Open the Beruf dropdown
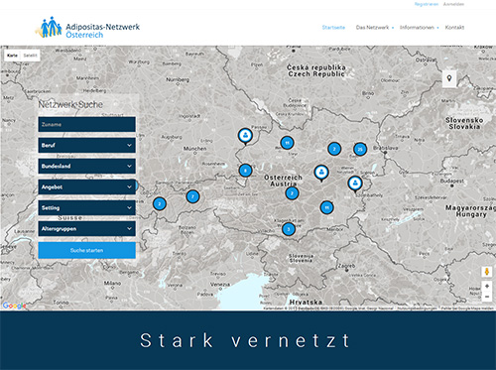The width and height of the screenshot is (496, 370). click(86, 145)
